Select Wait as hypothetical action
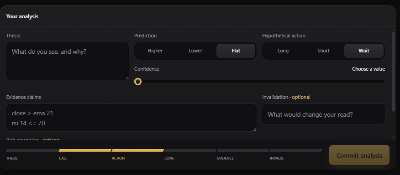 364,51
